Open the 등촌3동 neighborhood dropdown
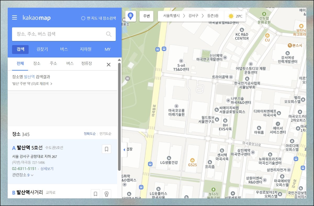The width and height of the screenshot is (314, 206). 213,16
